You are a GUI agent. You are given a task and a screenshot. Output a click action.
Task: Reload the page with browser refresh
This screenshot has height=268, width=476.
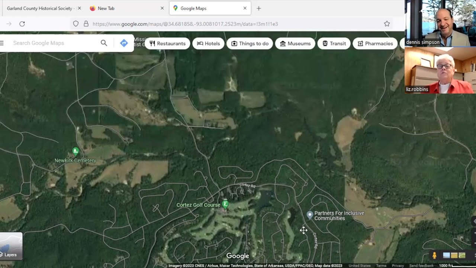(x=22, y=24)
